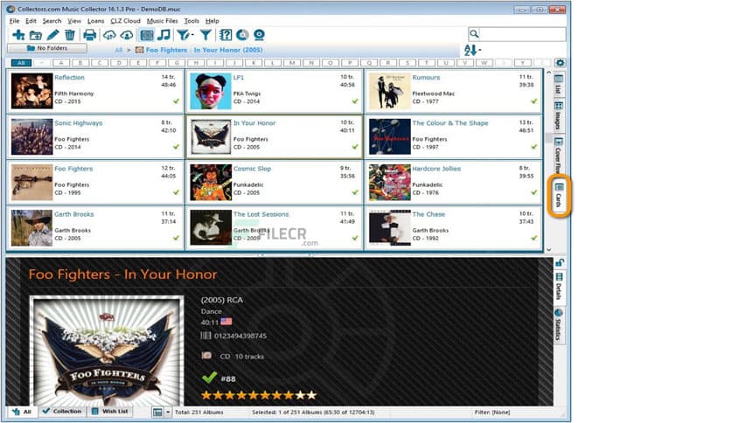Click the status bar layout icon

tap(157, 413)
